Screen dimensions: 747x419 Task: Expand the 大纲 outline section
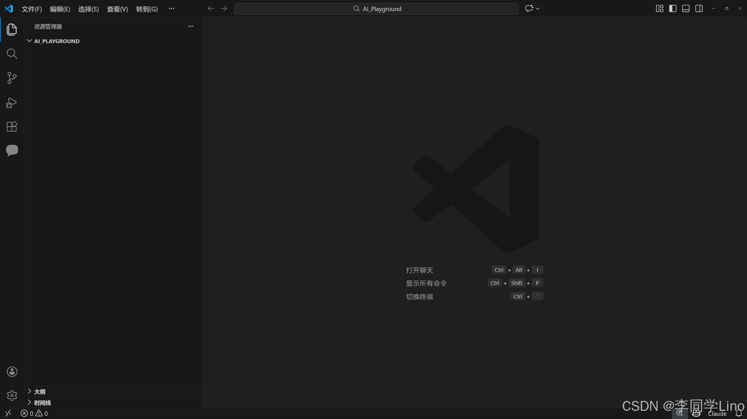tap(29, 392)
